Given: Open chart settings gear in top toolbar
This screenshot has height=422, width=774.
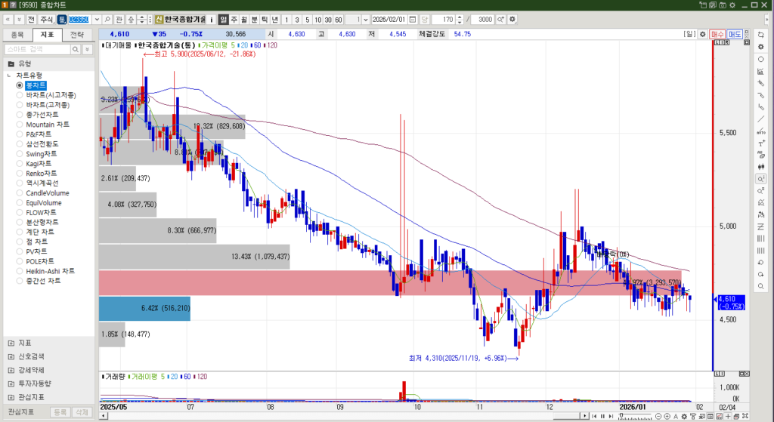Looking at the screenshot, I should coord(513,19).
